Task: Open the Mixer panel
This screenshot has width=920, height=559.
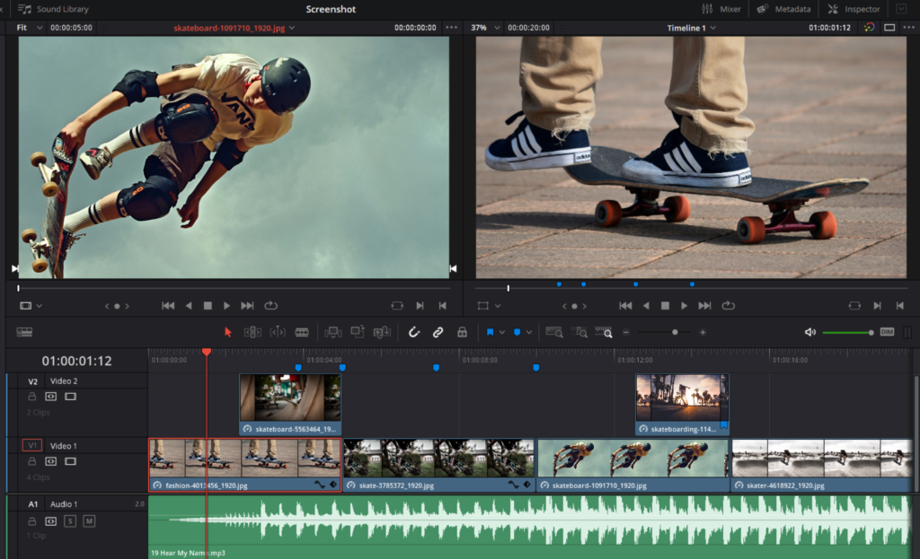Action: (x=722, y=9)
